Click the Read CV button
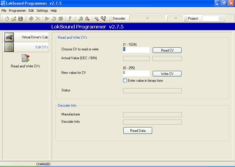235x167 pixels. [x=167, y=50]
